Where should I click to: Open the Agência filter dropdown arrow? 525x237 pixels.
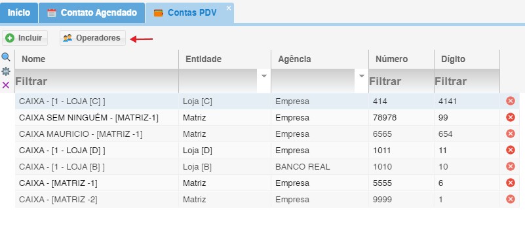point(362,76)
